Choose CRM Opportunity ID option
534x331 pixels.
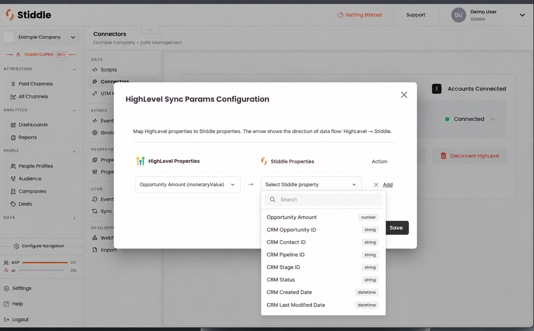[x=323, y=230]
